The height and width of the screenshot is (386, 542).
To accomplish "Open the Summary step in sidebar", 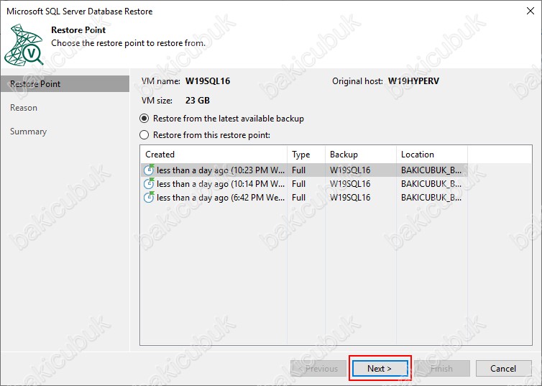I will point(28,132).
